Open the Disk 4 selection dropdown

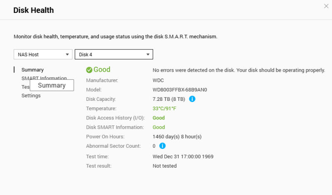click(114, 54)
